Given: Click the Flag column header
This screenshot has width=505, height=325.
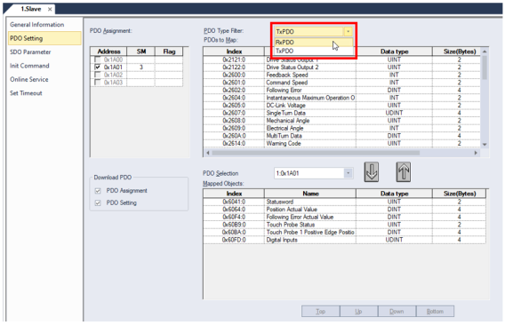Looking at the screenshot, I should [169, 52].
